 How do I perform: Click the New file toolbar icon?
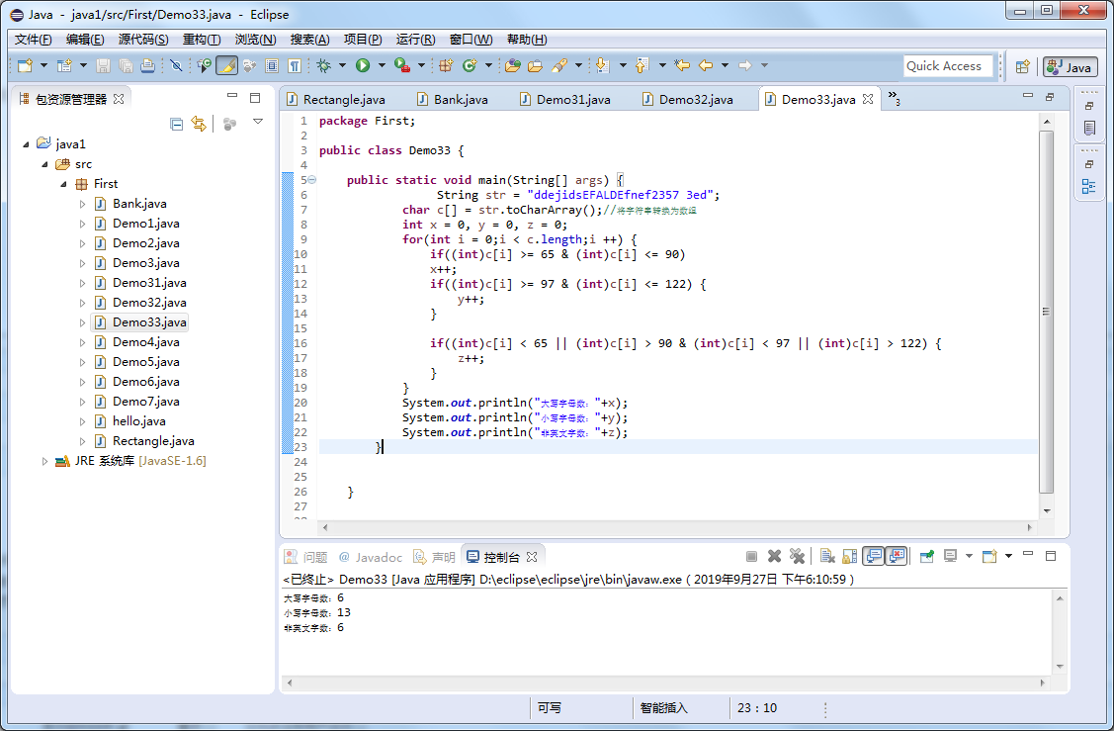tap(25, 65)
